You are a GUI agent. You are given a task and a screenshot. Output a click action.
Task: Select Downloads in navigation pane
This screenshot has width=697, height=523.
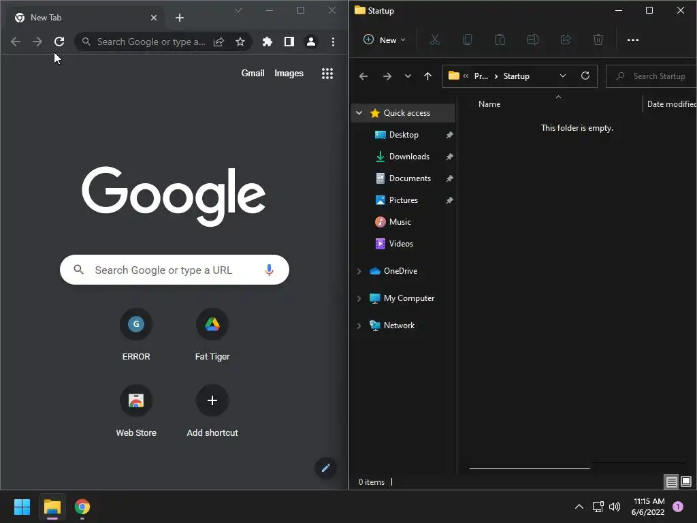409,157
